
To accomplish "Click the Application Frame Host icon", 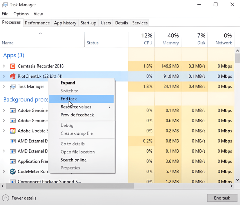I will coord(12,162).
